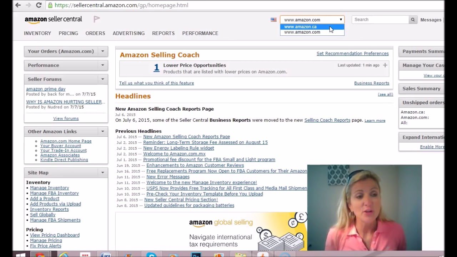Open the Messages link

click(431, 20)
